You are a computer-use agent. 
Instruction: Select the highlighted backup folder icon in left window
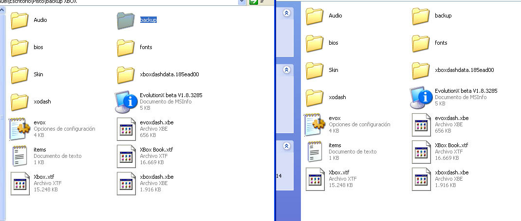point(126,20)
